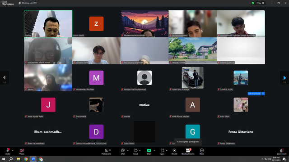
Task: Click Putri Jihan's profile photo
Action: (x=241, y=105)
